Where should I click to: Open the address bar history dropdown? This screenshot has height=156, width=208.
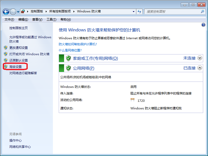coord(133,12)
